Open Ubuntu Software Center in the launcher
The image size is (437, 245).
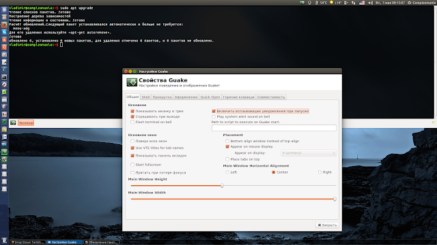click(4, 39)
